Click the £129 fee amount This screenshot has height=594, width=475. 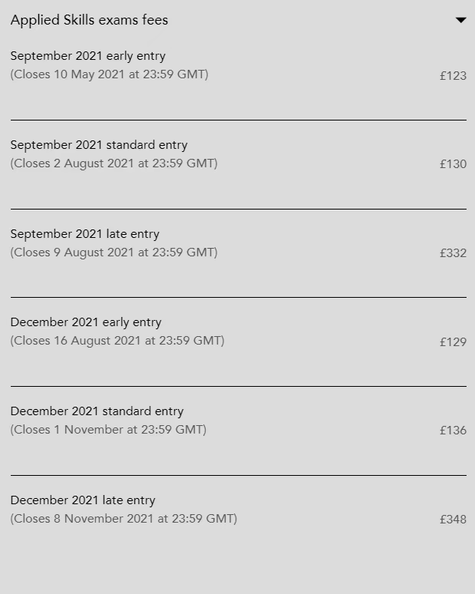(453, 342)
